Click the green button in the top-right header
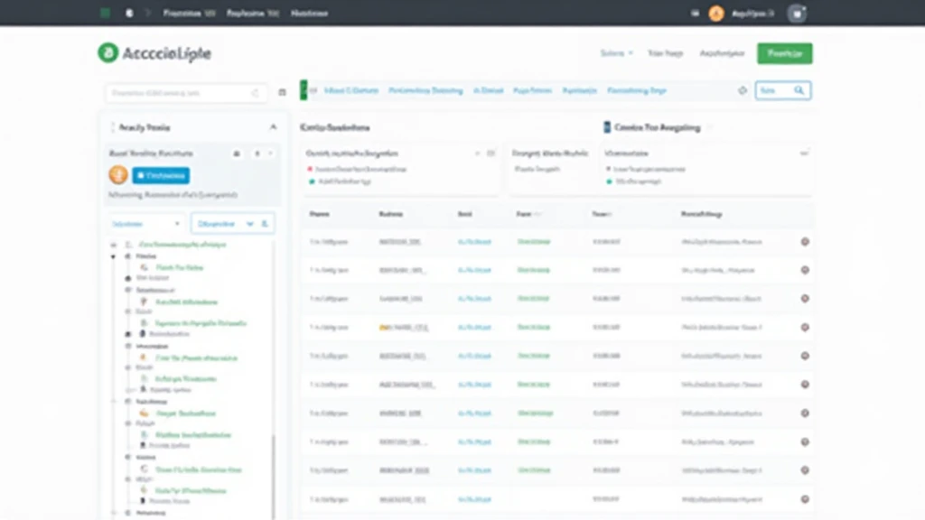 point(784,53)
